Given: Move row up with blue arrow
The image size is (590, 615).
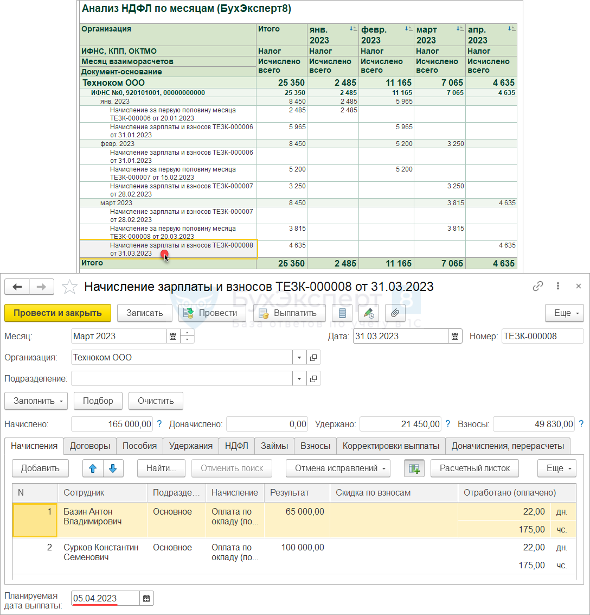Looking at the screenshot, I should coord(93,468).
